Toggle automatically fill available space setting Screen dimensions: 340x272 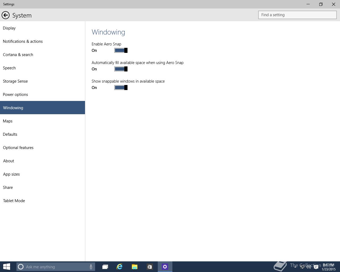click(x=121, y=69)
